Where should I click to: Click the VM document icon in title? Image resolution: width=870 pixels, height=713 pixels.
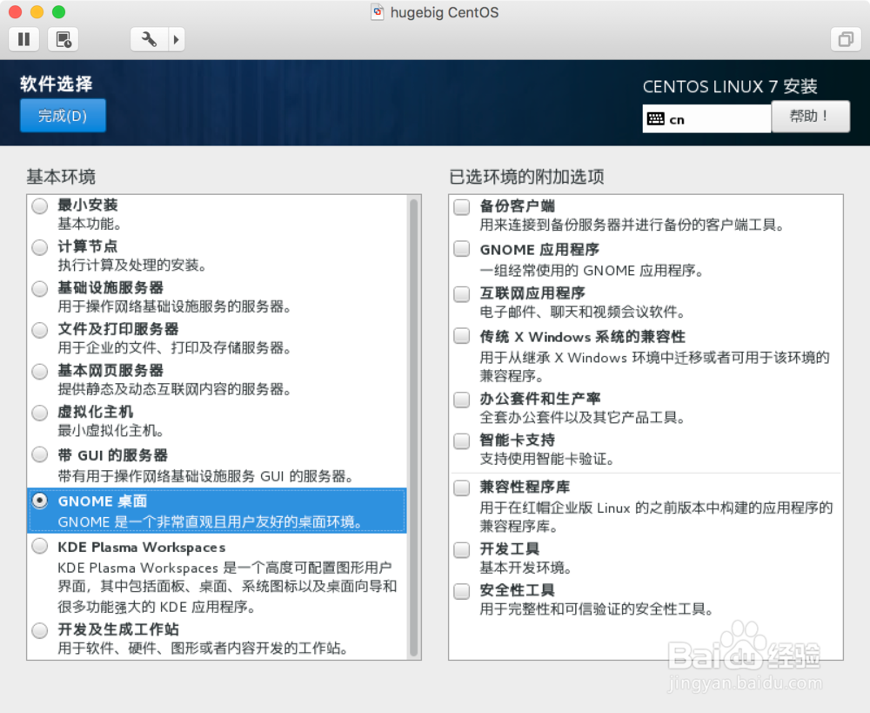[x=378, y=11]
